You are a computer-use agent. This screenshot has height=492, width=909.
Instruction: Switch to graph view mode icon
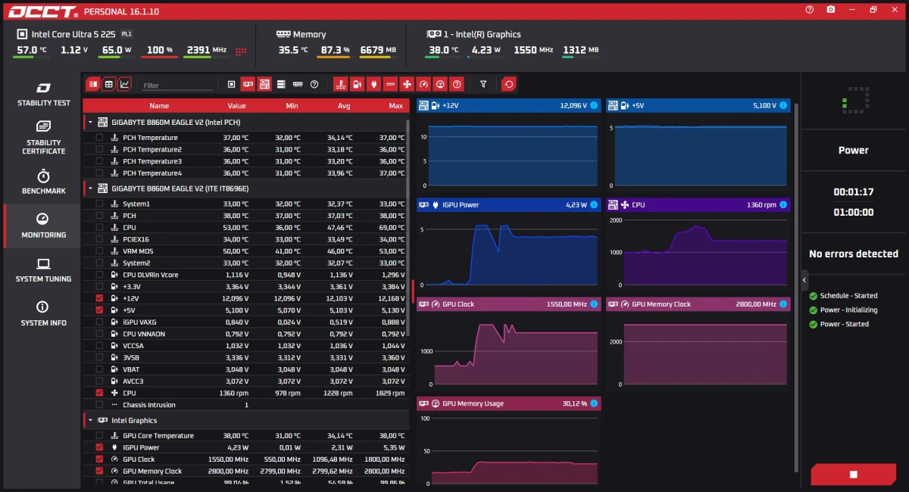point(124,84)
